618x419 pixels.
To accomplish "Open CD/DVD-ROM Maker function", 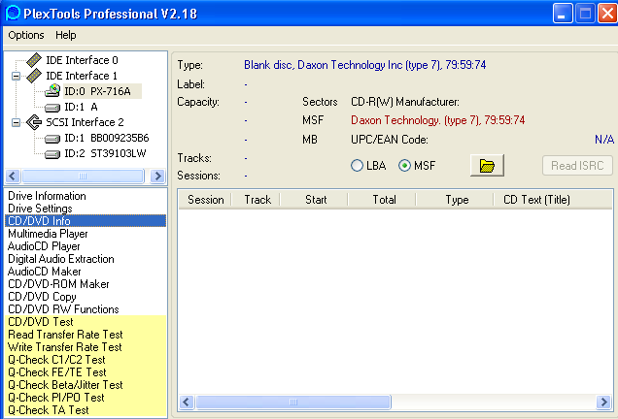I will [86, 283].
